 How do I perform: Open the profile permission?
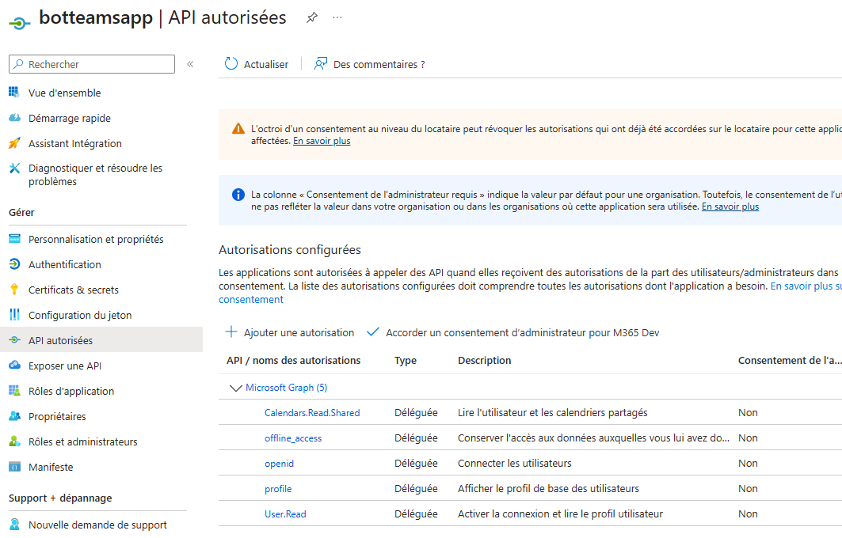tap(277, 489)
